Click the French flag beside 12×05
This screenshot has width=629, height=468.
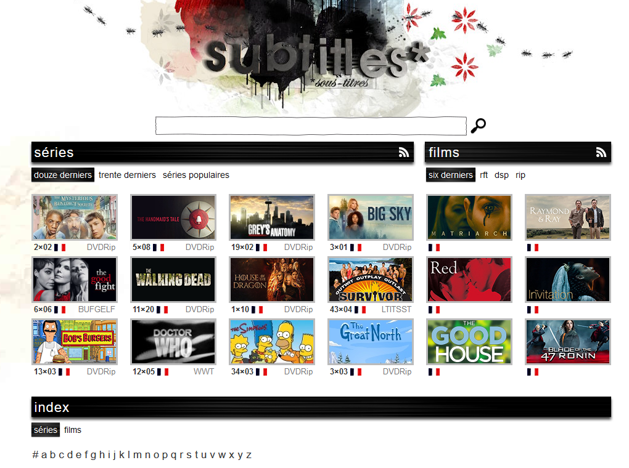pos(162,372)
